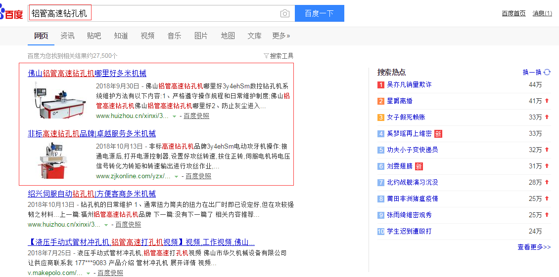
Task: Click the red 新 badge next to 刘雯翅膀
Action: 419,166
